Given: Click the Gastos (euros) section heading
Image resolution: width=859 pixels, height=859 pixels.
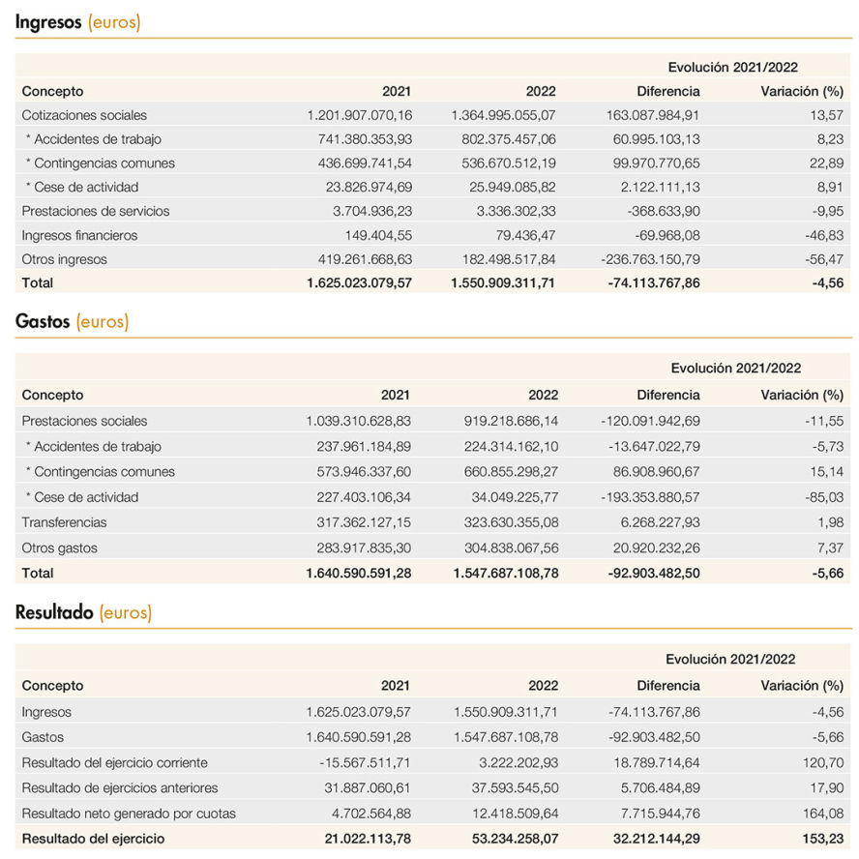Looking at the screenshot, I should click(x=72, y=321).
